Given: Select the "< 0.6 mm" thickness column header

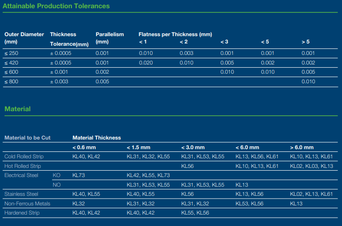Looking at the screenshot, I should click(x=84, y=147).
